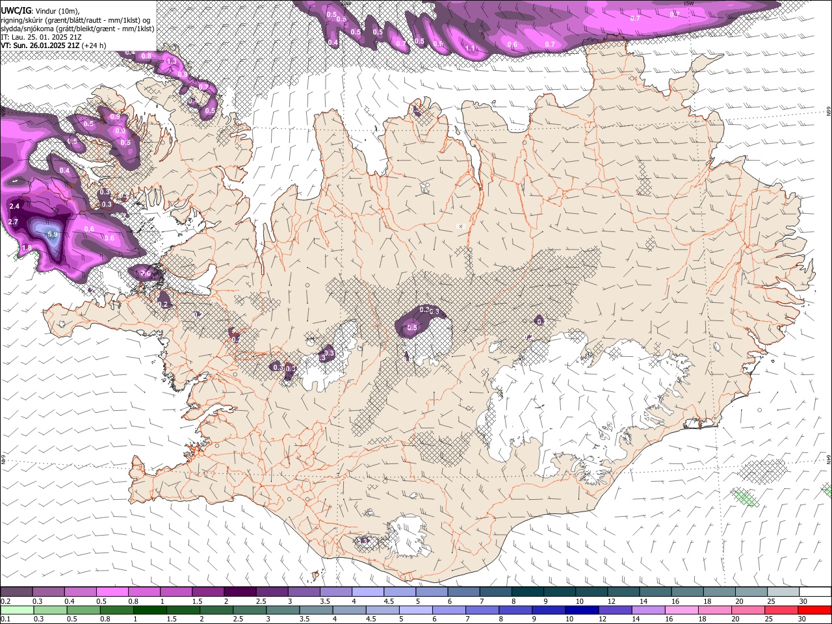Click the 1.3 value near the title box

tap(172, 61)
